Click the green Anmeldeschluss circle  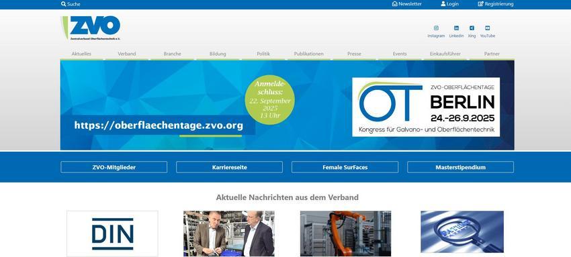point(269,100)
